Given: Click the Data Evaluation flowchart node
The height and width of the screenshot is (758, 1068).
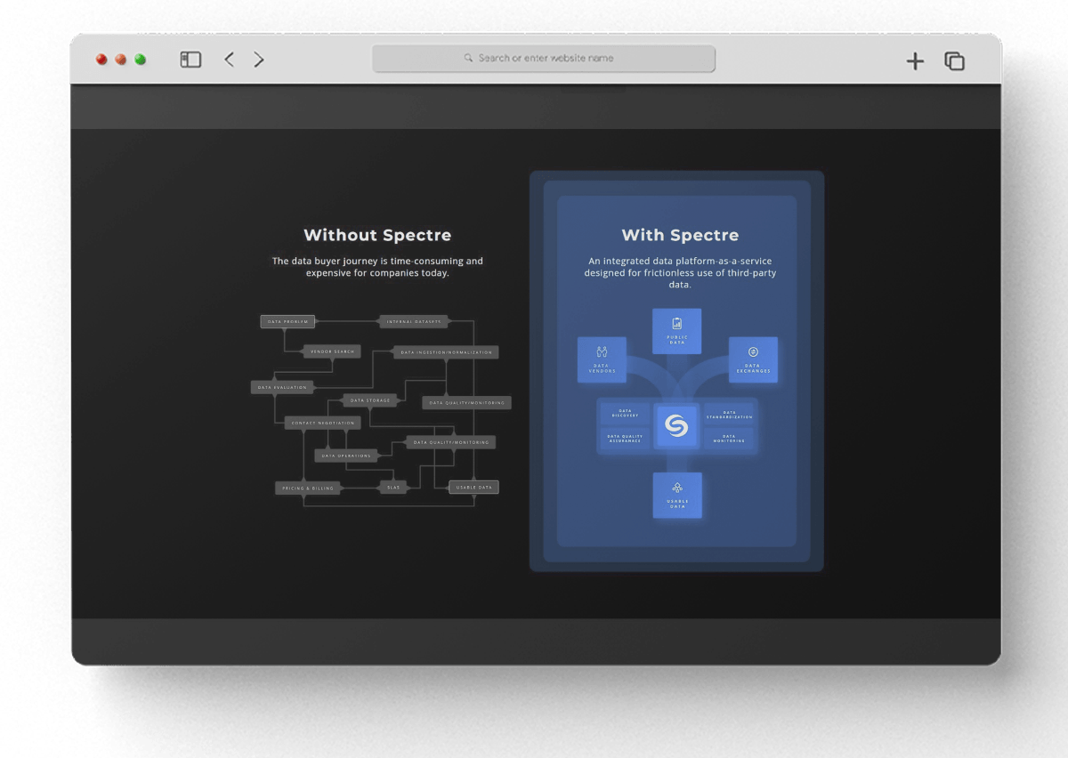Looking at the screenshot, I should [282, 387].
